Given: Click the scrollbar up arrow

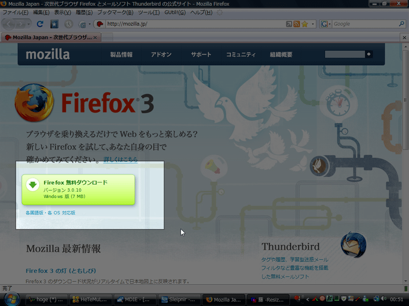Looking at the screenshot, I should [x=406, y=47].
